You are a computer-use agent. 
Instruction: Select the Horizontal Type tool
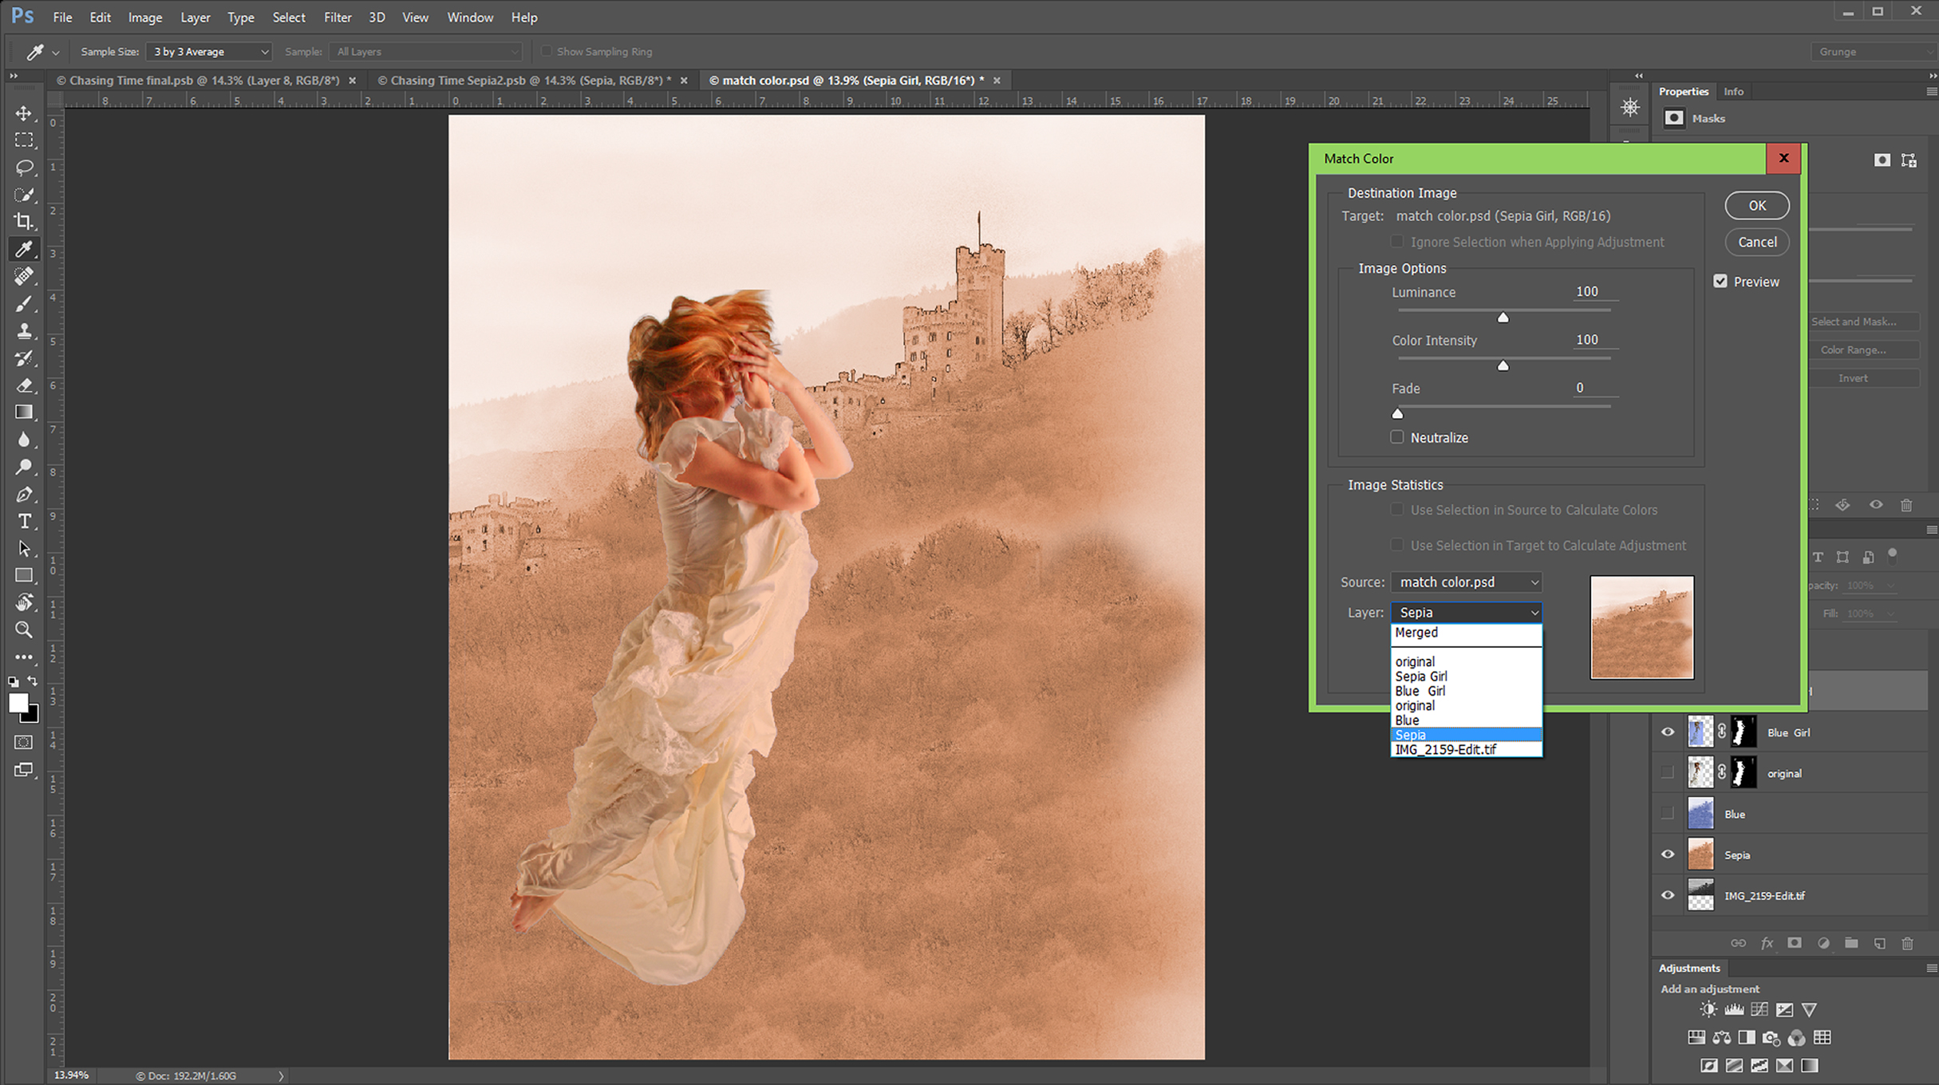coord(24,521)
